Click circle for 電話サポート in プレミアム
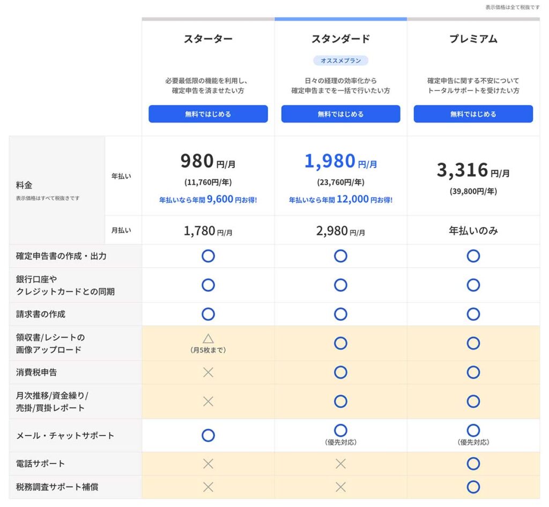 (473, 464)
